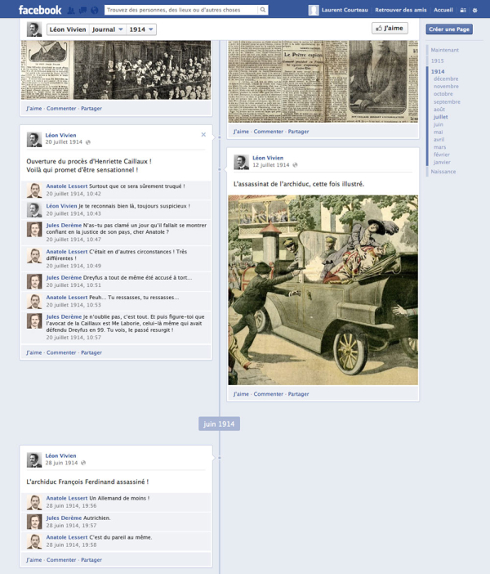The width and height of the screenshot is (490, 574).
Task: Click Léon Vivien avatar on 12 juillet post
Action: (242, 162)
